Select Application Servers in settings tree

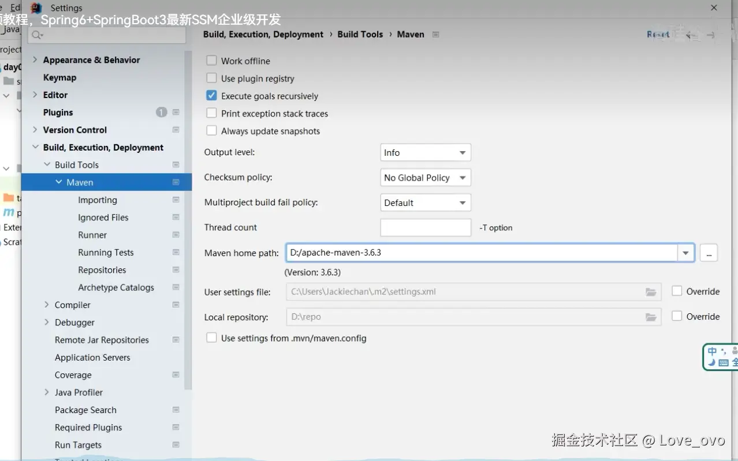pyautogui.click(x=92, y=358)
